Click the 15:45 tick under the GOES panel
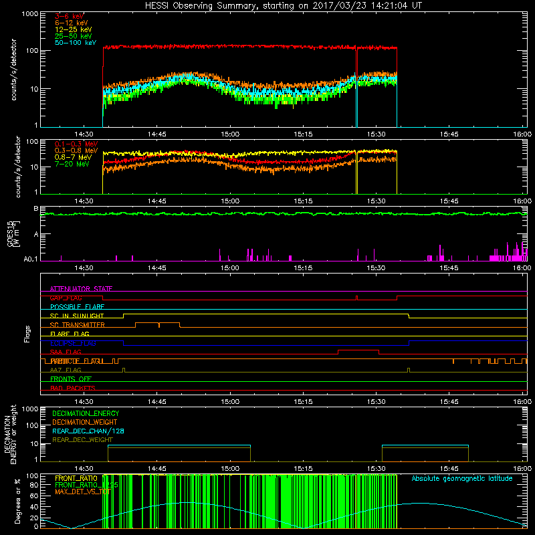Image resolution: width=535 pixels, height=535 pixels. [449, 268]
